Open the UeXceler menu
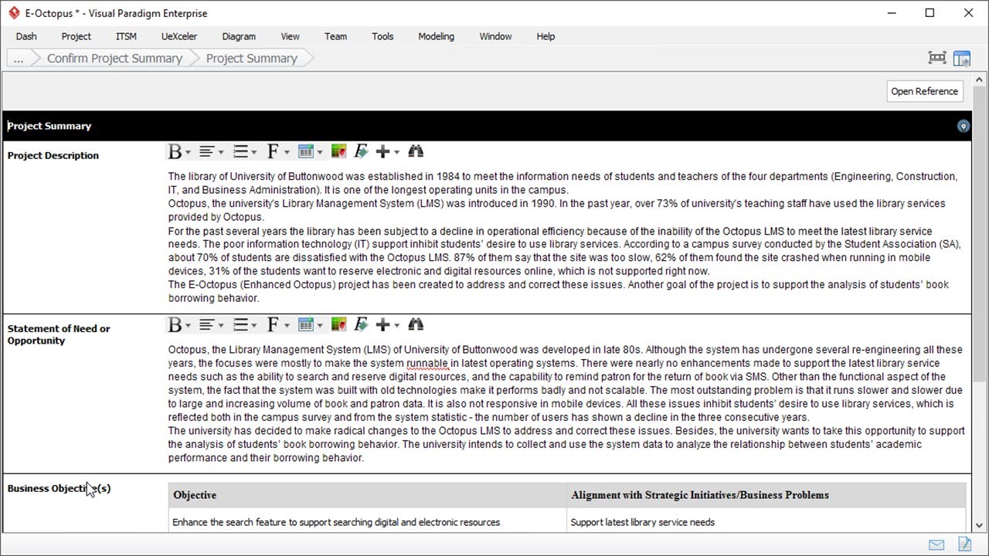Image resolution: width=989 pixels, height=556 pixels. coord(179,36)
